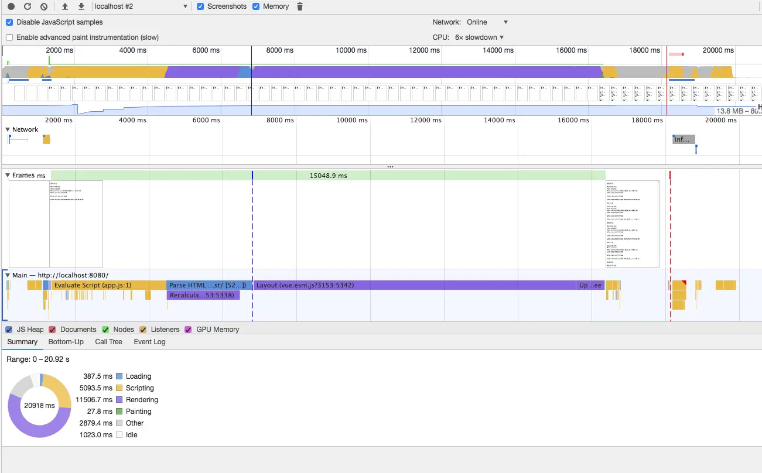The height and width of the screenshot is (473, 762).
Task: Switch to the Summary tab
Action: [x=22, y=342]
